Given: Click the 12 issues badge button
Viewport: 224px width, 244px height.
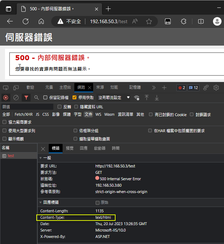Looking at the screenshot, I should click(194, 88).
